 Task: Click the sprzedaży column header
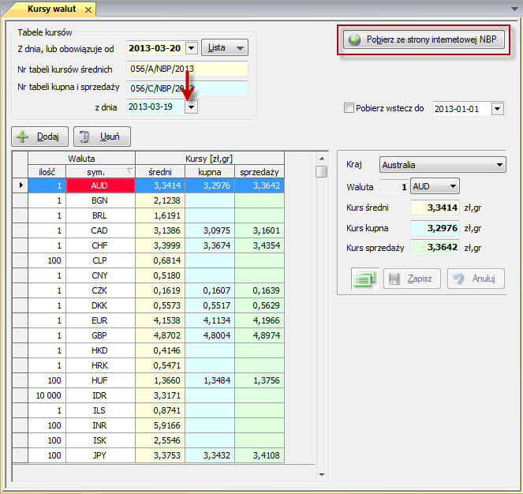tap(260, 171)
